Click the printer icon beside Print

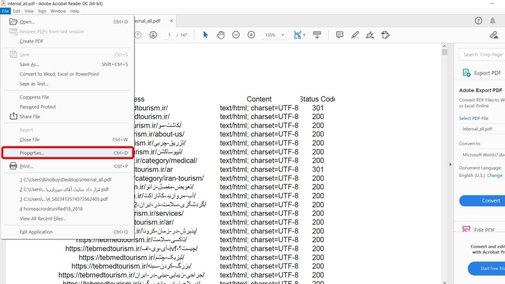(13, 166)
